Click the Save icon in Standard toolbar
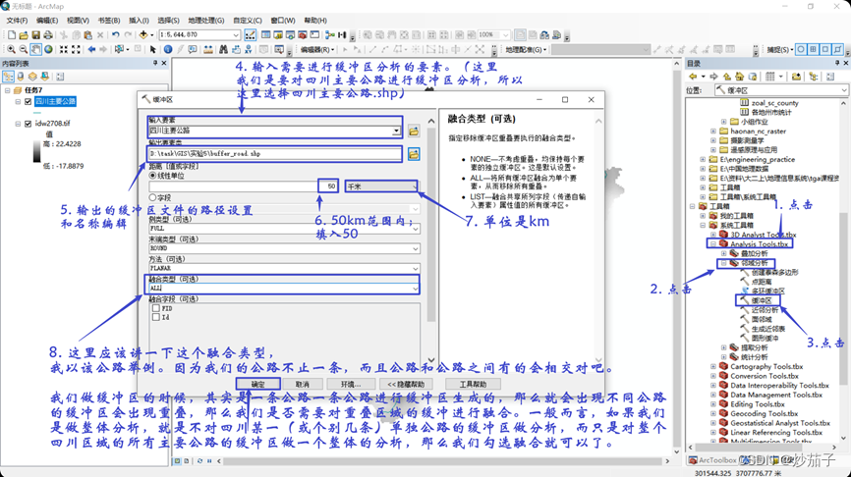The image size is (851, 477). pos(36,35)
